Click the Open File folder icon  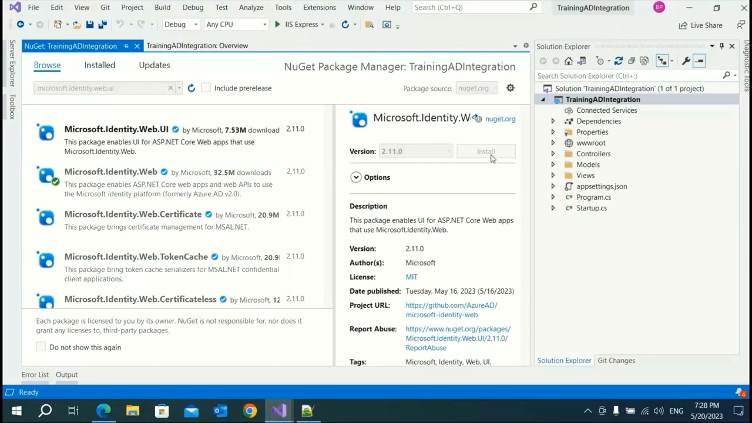77,25
